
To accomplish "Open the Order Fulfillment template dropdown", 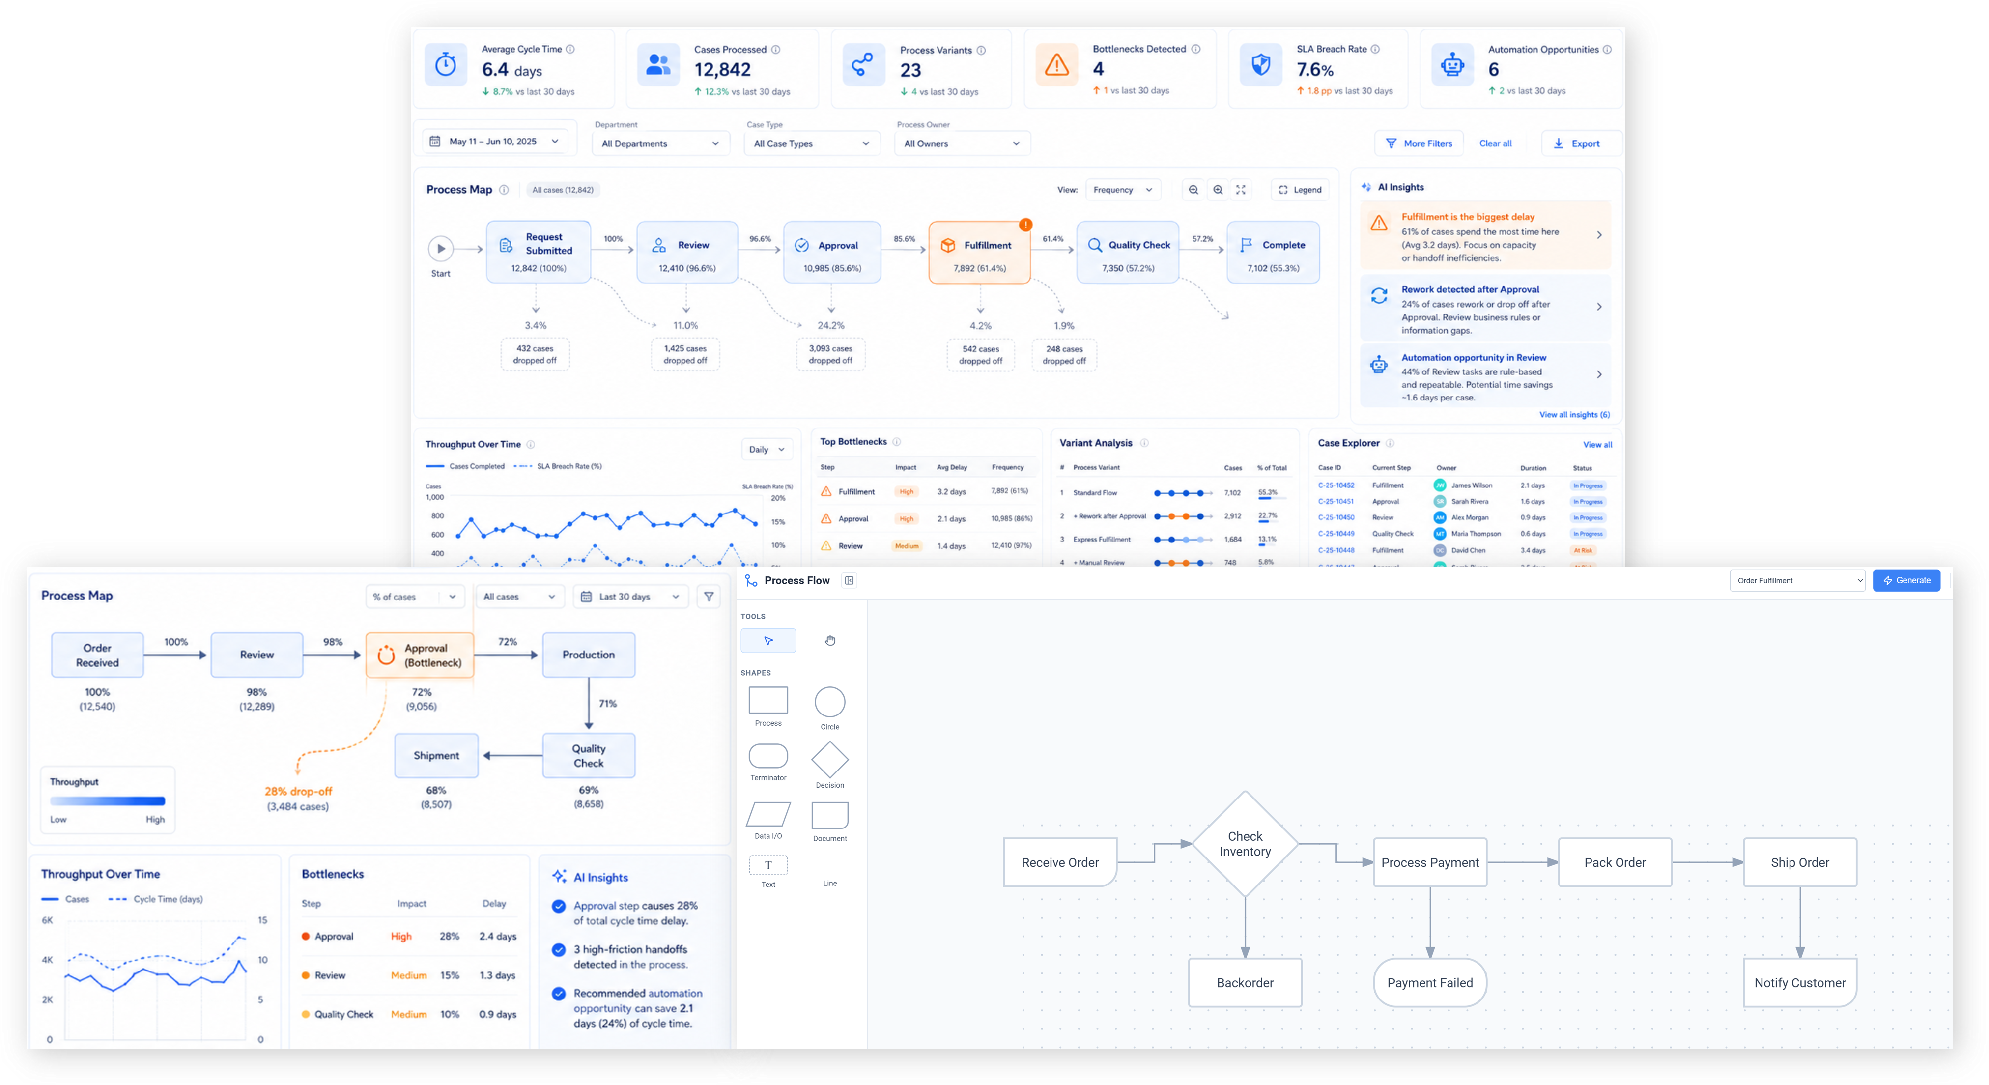I will pyautogui.click(x=1798, y=581).
